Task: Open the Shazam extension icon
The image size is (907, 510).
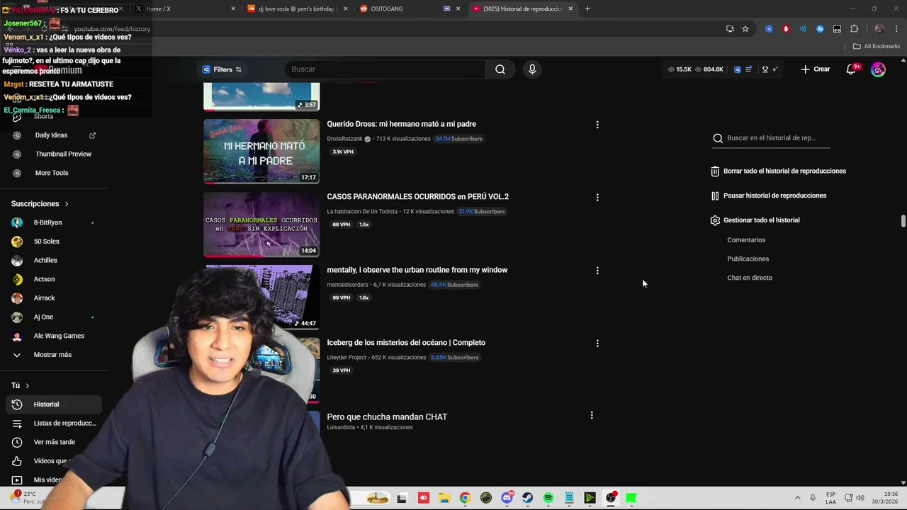Action: (820, 29)
